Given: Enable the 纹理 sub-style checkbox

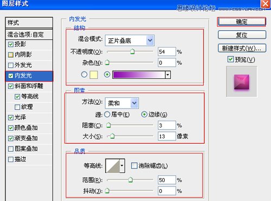Looking at the screenshot, I should [17, 107].
